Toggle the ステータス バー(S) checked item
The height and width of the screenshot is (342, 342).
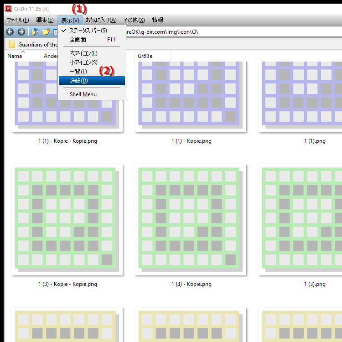pyautogui.click(x=92, y=31)
